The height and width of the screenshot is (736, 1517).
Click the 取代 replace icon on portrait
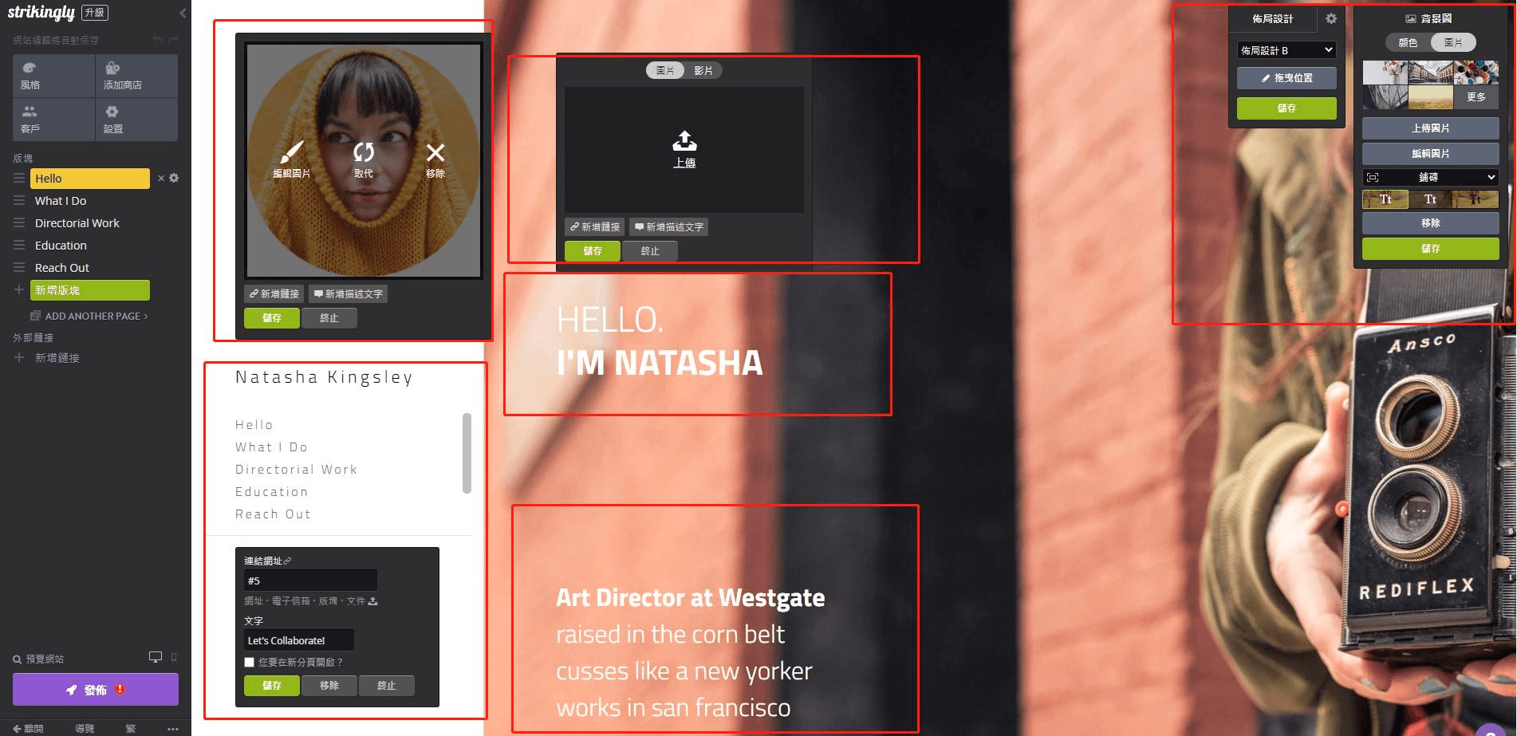364,152
